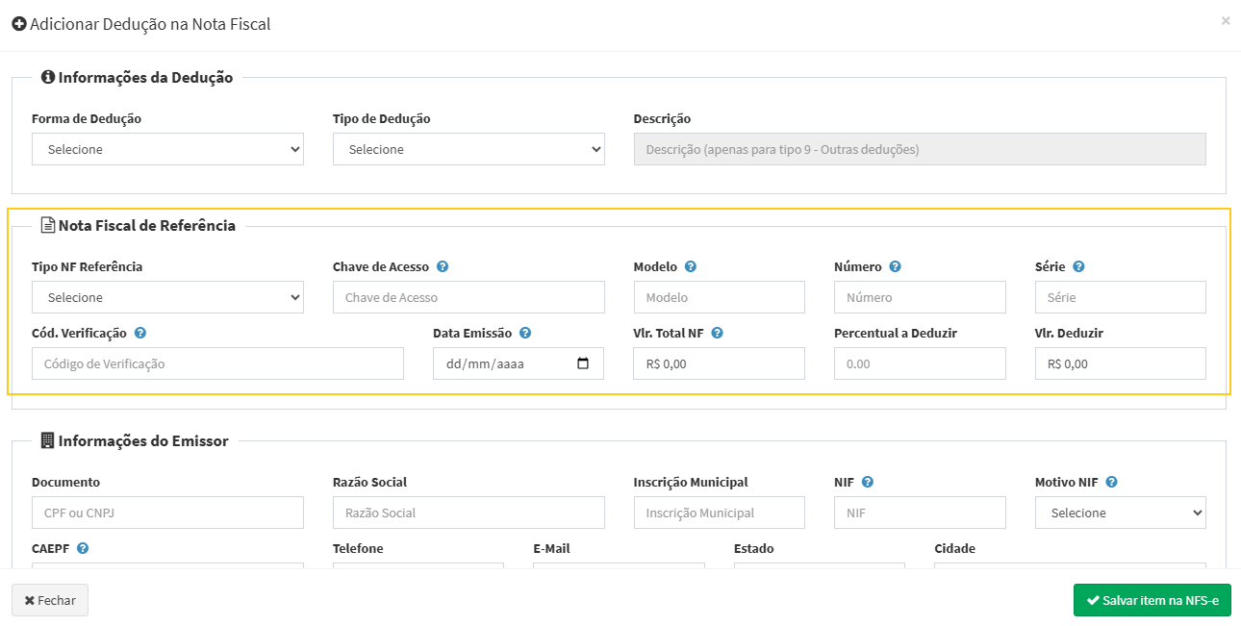Click help icon beside CAEPF label
This screenshot has height=626, width=1241.
83,549
